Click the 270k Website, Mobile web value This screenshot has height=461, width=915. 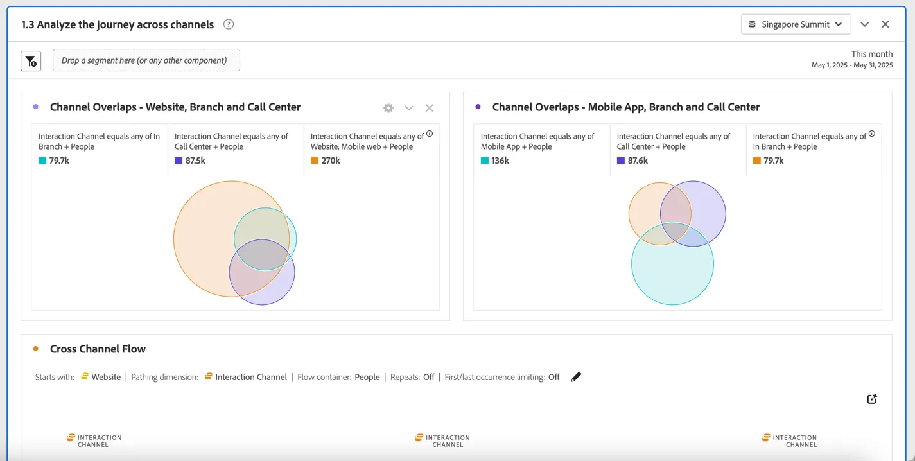point(331,161)
